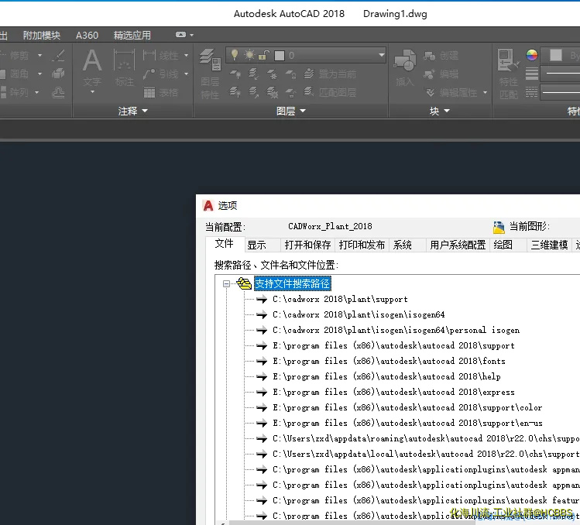
Task: Open the 引线 leader dropdown arrow
Action: click(186, 74)
